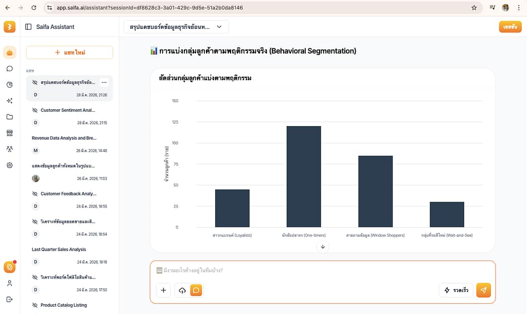Focus the message input field
Image resolution: width=527 pixels, height=314 pixels.
tap(323, 270)
